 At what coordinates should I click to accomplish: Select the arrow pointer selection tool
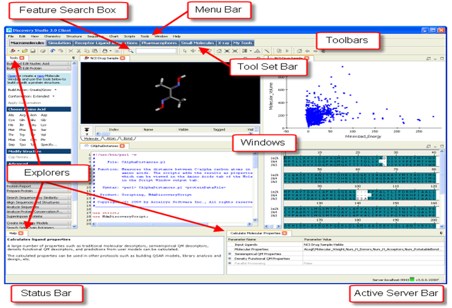pos(185,51)
